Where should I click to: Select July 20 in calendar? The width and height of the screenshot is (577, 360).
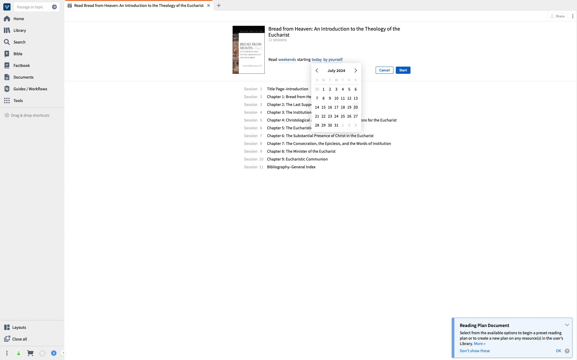point(356,107)
